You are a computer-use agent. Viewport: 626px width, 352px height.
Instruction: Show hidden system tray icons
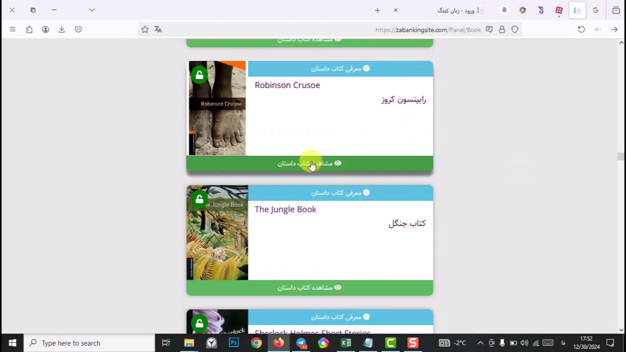click(480, 343)
